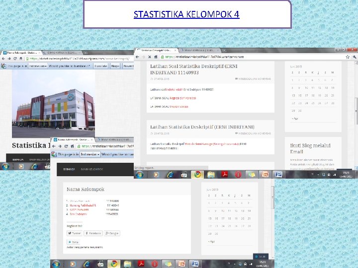Viewport: 358px width, 268px height.
Task: Share post via Twitter button
Action: [74, 233]
